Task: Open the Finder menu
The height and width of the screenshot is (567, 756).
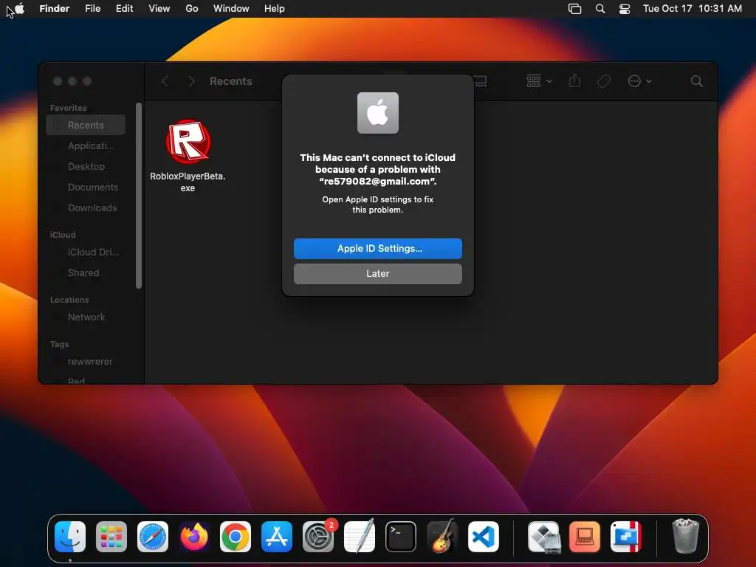Action: coord(55,9)
